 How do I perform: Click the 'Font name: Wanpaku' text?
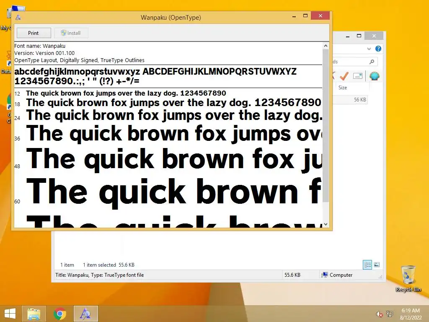point(40,46)
